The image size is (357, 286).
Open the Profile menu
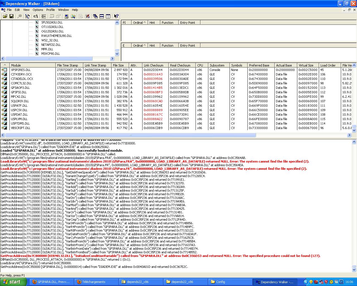click(50, 10)
